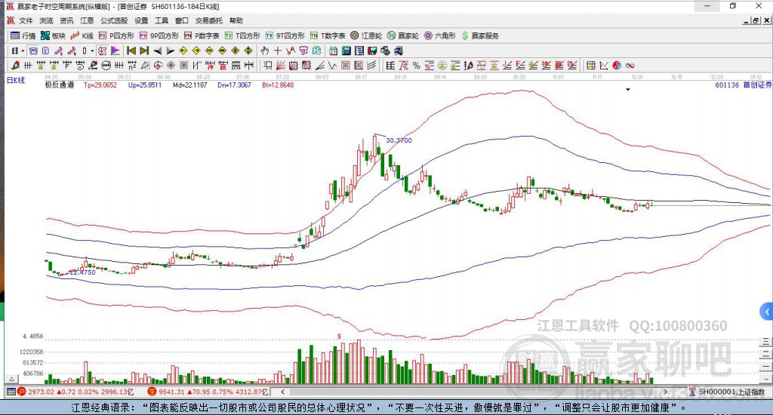Click the zigzag wave line tool
This screenshot has width=773, height=415.
(x=333, y=66)
